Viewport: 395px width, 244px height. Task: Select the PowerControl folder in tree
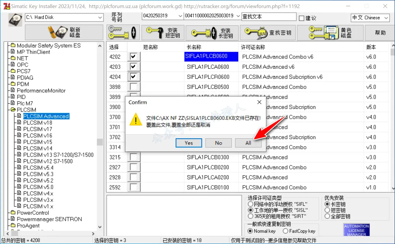tap(33, 213)
